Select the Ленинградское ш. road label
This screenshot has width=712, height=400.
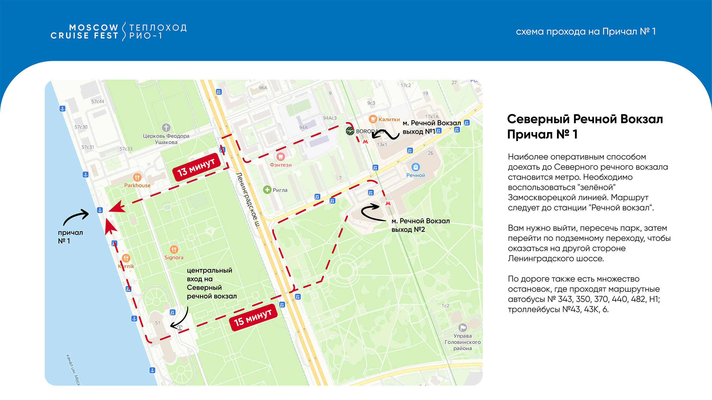click(248, 200)
